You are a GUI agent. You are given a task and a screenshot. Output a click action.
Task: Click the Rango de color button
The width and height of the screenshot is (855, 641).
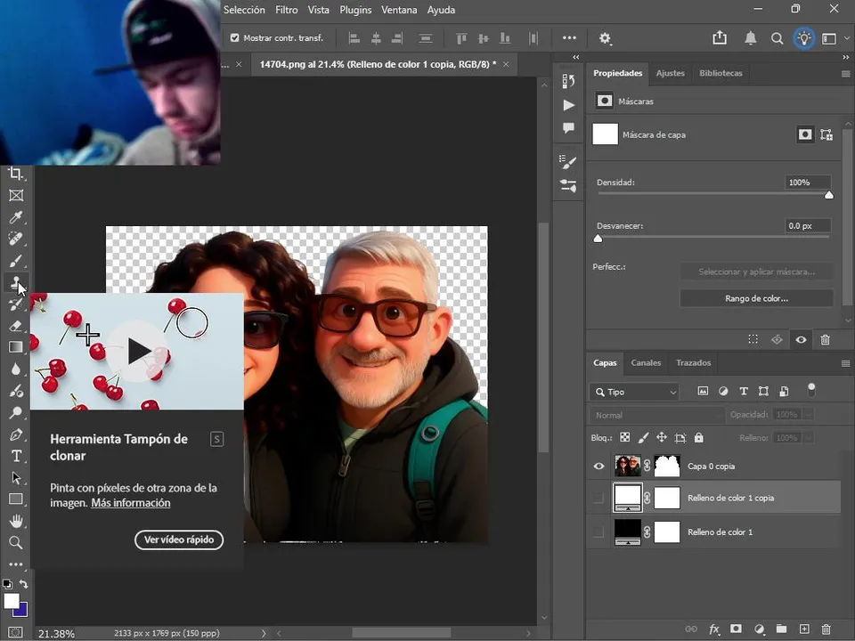point(756,299)
